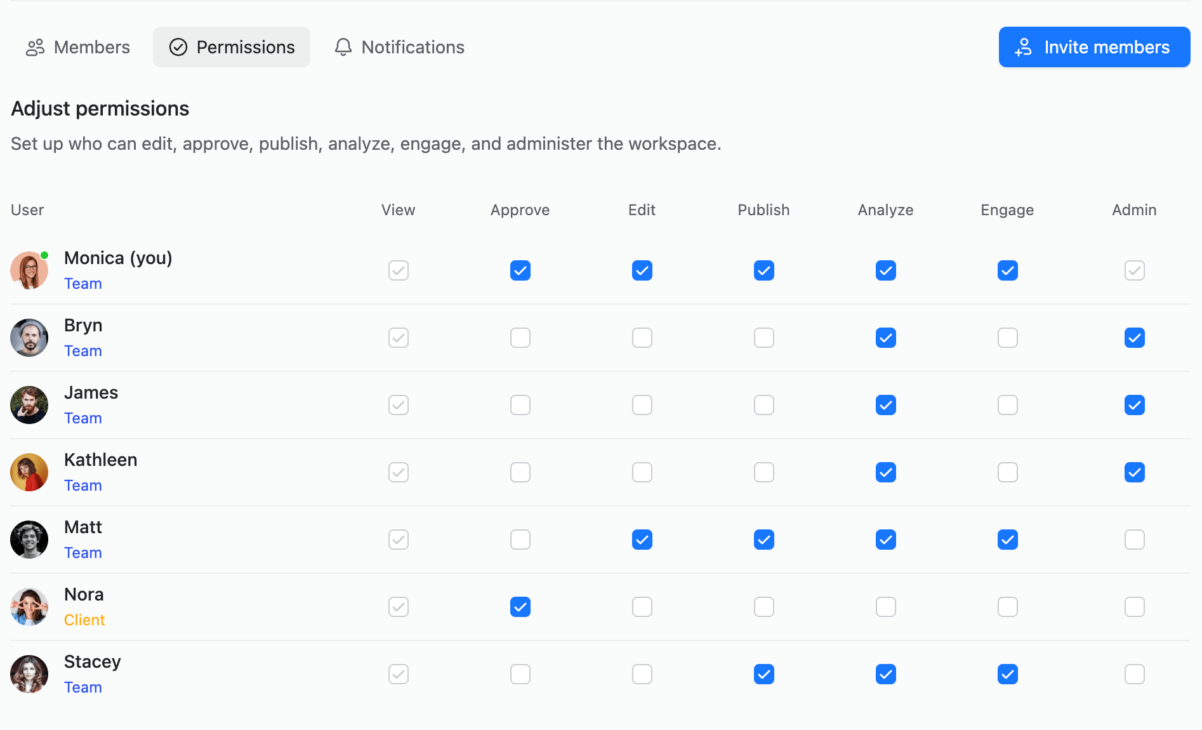
Task: Open the Members tab
Action: (78, 47)
